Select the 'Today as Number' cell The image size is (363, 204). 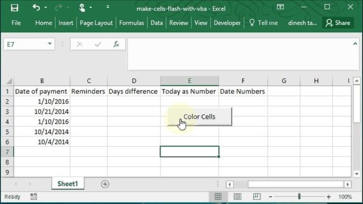(x=189, y=91)
